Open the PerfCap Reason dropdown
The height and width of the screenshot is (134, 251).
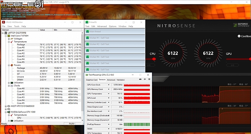(x=108, y=124)
